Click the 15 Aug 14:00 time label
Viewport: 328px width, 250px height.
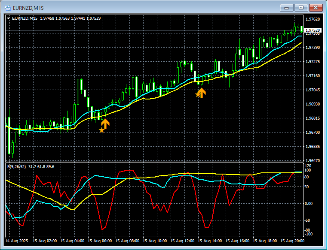pos(210,241)
